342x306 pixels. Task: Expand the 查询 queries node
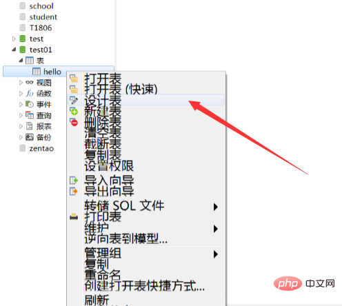(x=21, y=115)
